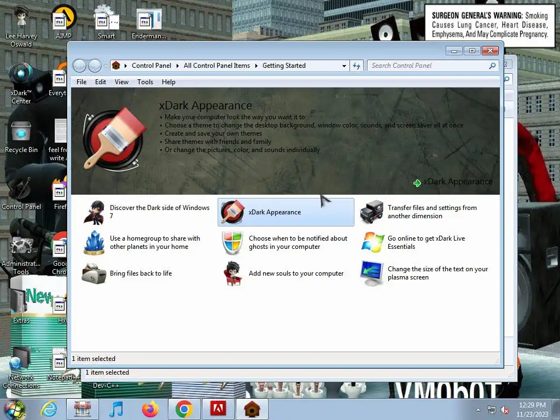Open Internet Explorer from the taskbar
Viewport: 560px width, 420px height.
pos(49,409)
